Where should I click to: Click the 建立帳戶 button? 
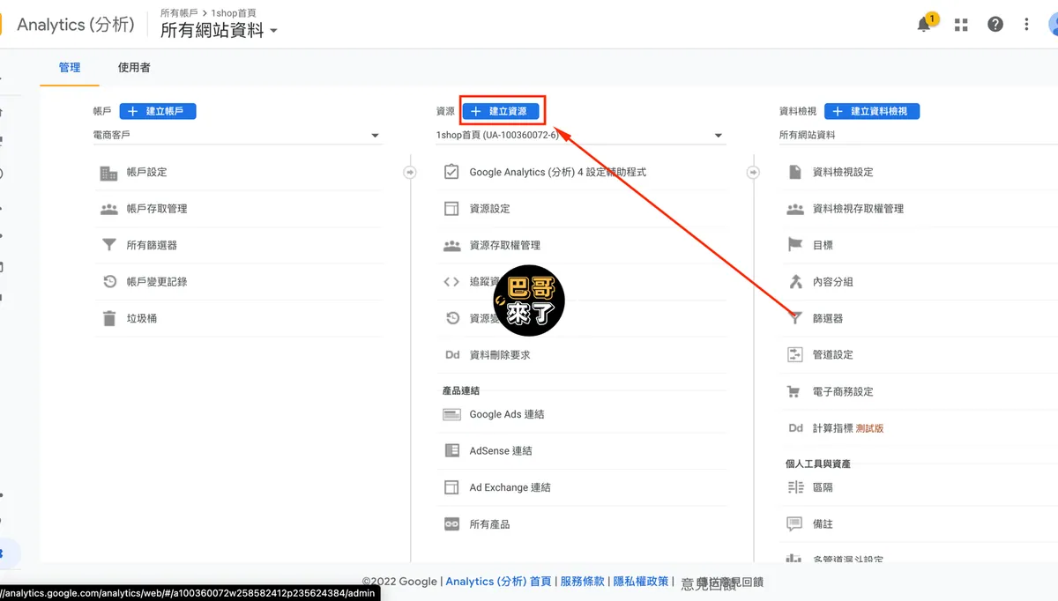pyautogui.click(x=158, y=111)
